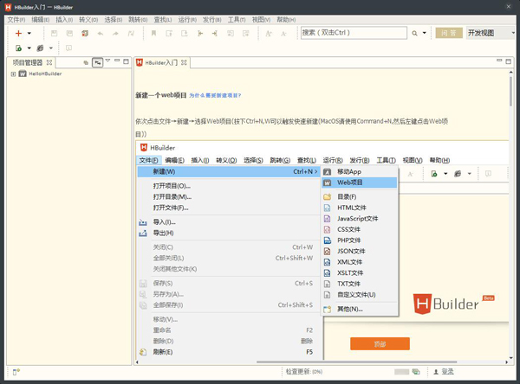Open the 跳转 menu in top menu bar

click(x=138, y=20)
